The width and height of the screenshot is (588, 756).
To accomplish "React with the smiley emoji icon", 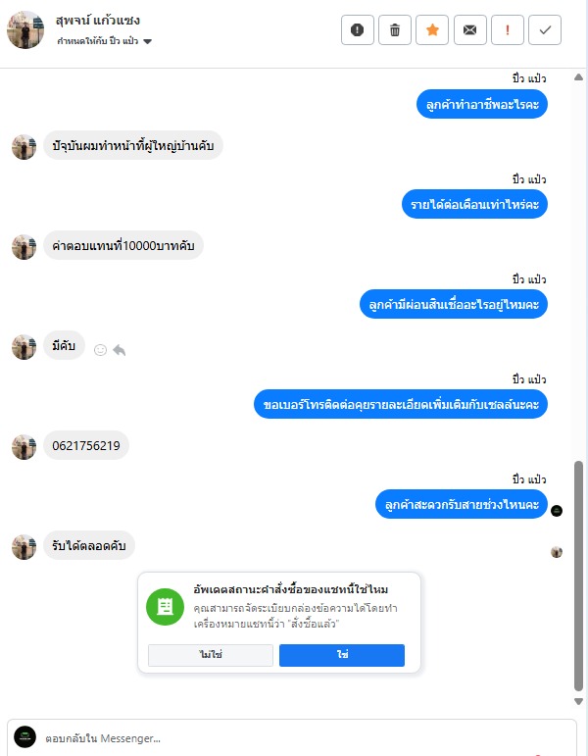I will click(100, 350).
